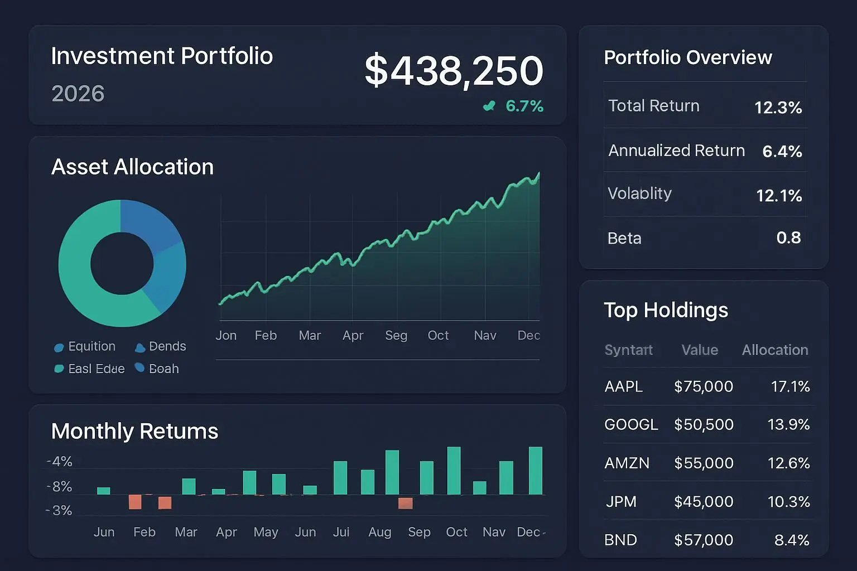Screen dimensions: 857x571
Task: Select the GOOGL holding row
Action: point(706,424)
